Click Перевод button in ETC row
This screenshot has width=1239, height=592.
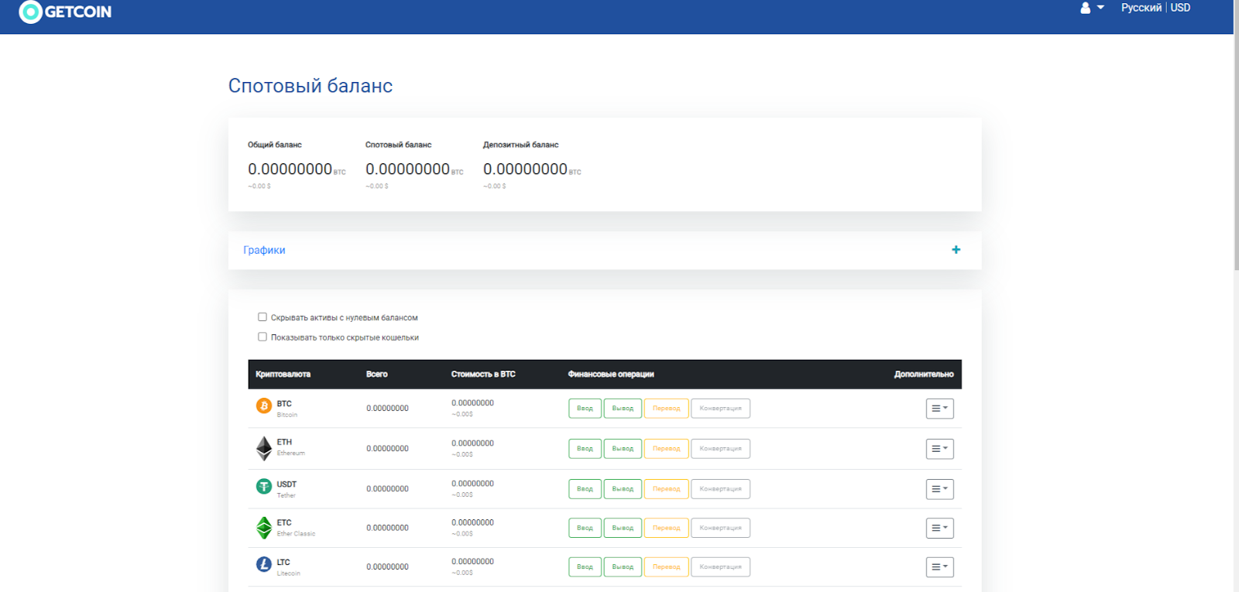click(666, 528)
